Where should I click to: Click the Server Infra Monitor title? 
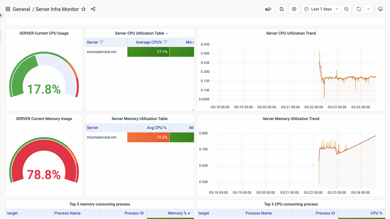(x=57, y=9)
